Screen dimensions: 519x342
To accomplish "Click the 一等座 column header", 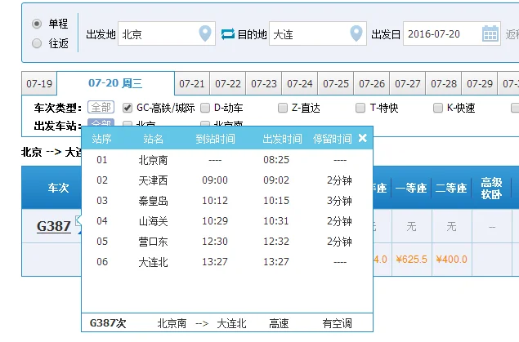I will [x=411, y=188].
